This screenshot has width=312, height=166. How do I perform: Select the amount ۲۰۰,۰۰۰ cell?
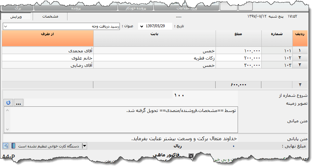[x=239, y=58]
